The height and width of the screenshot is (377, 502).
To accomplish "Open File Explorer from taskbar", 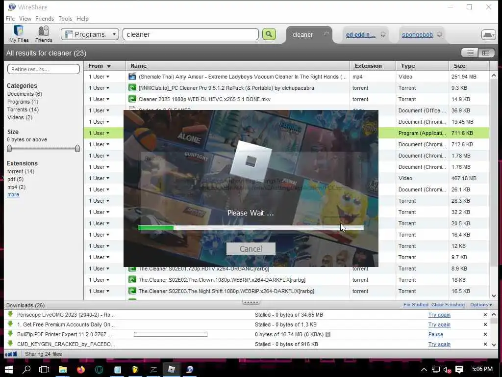I will 62,369.
